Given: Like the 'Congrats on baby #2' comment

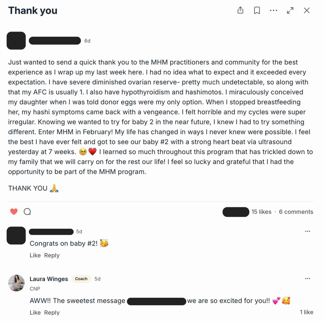Looking at the screenshot, I should pos(35,255).
